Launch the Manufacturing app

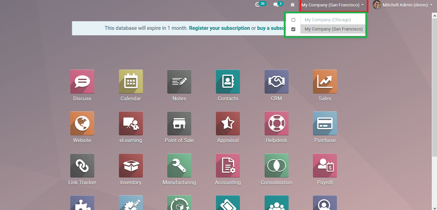(x=179, y=165)
